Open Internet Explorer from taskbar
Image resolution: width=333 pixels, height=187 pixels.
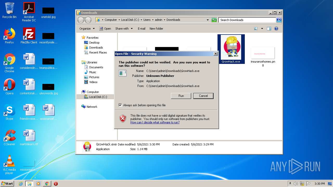(x=21, y=184)
